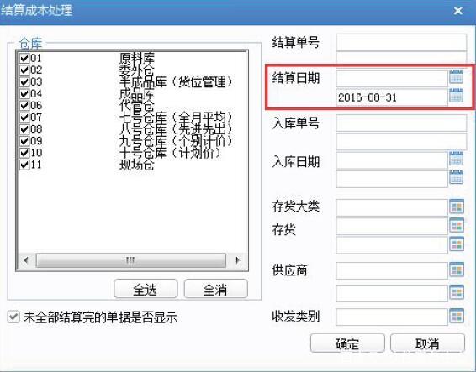Open lookup icon beside first 供应商 field
476x372 pixels.
(457, 270)
